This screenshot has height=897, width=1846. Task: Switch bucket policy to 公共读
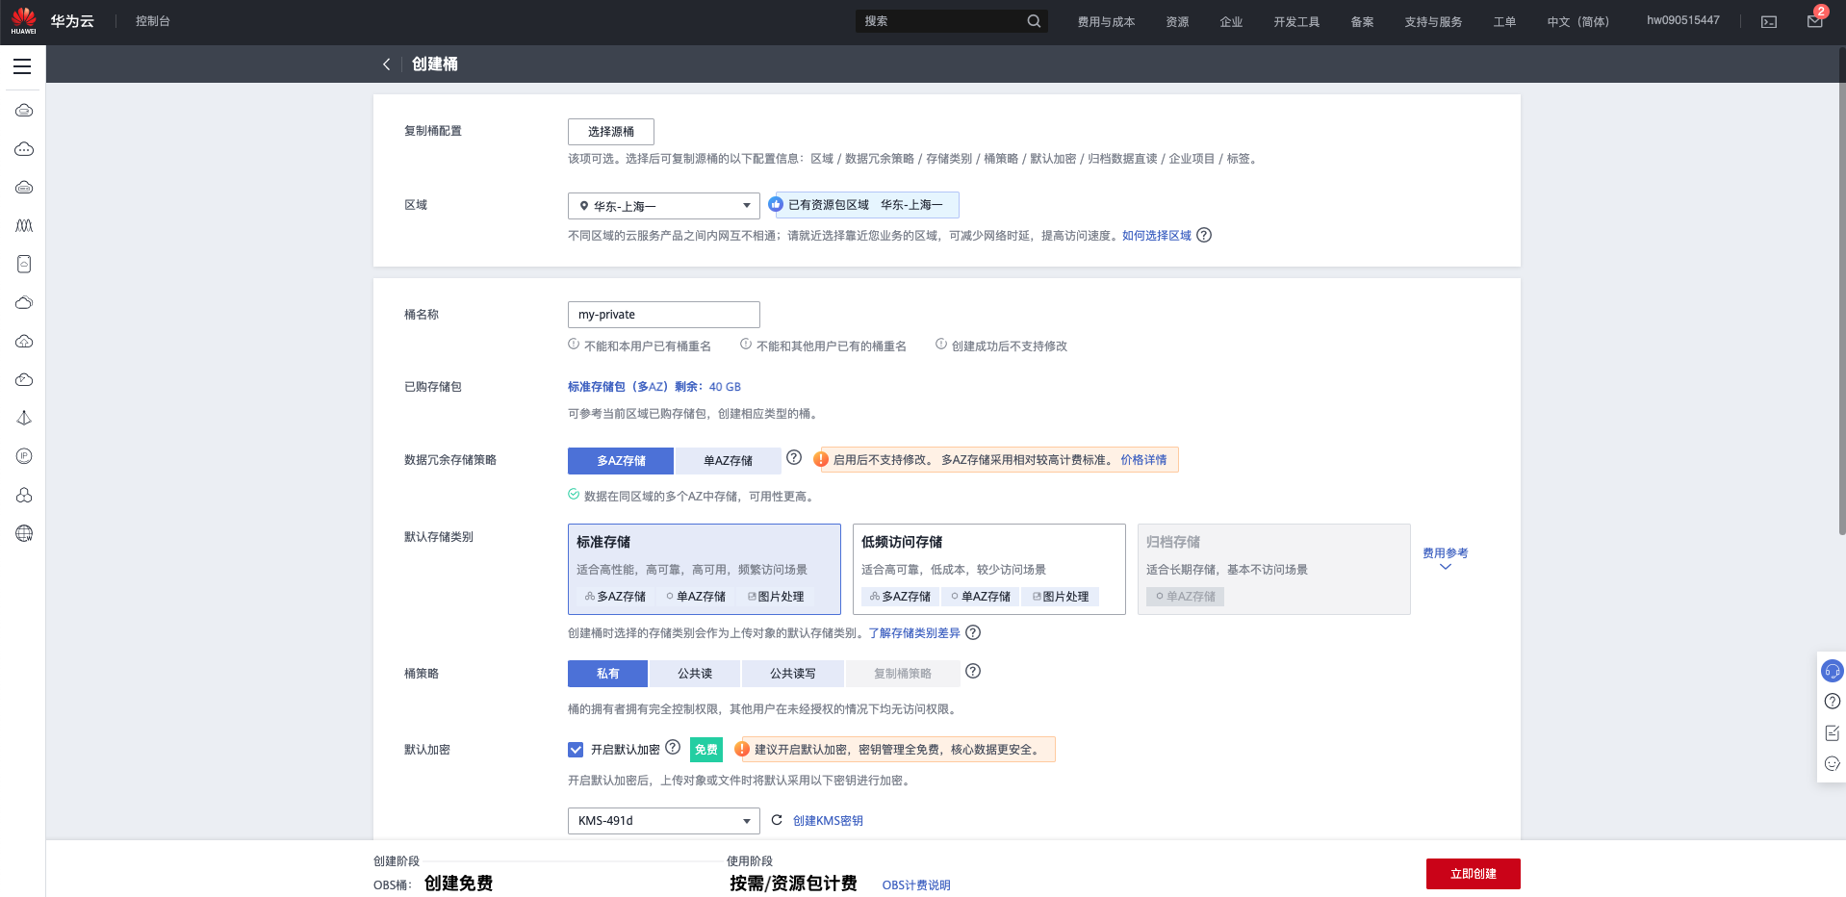click(x=695, y=673)
